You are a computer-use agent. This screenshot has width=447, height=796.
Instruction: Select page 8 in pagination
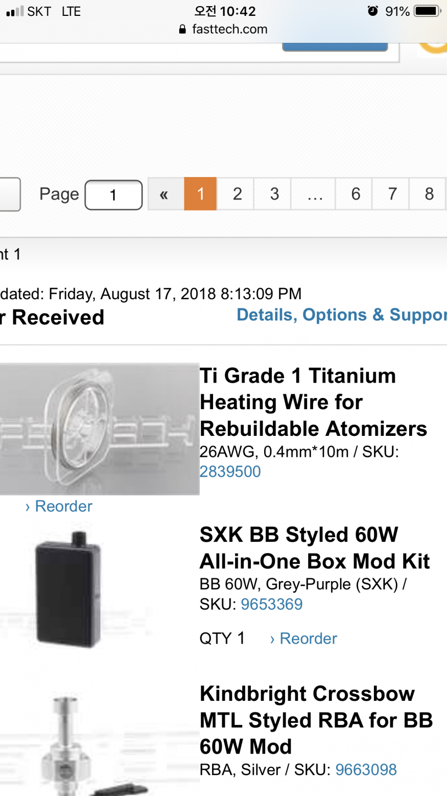click(429, 194)
